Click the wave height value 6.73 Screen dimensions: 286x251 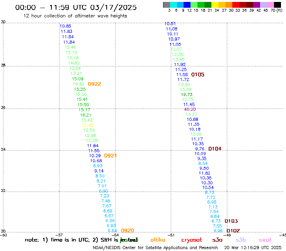tap(216, 221)
